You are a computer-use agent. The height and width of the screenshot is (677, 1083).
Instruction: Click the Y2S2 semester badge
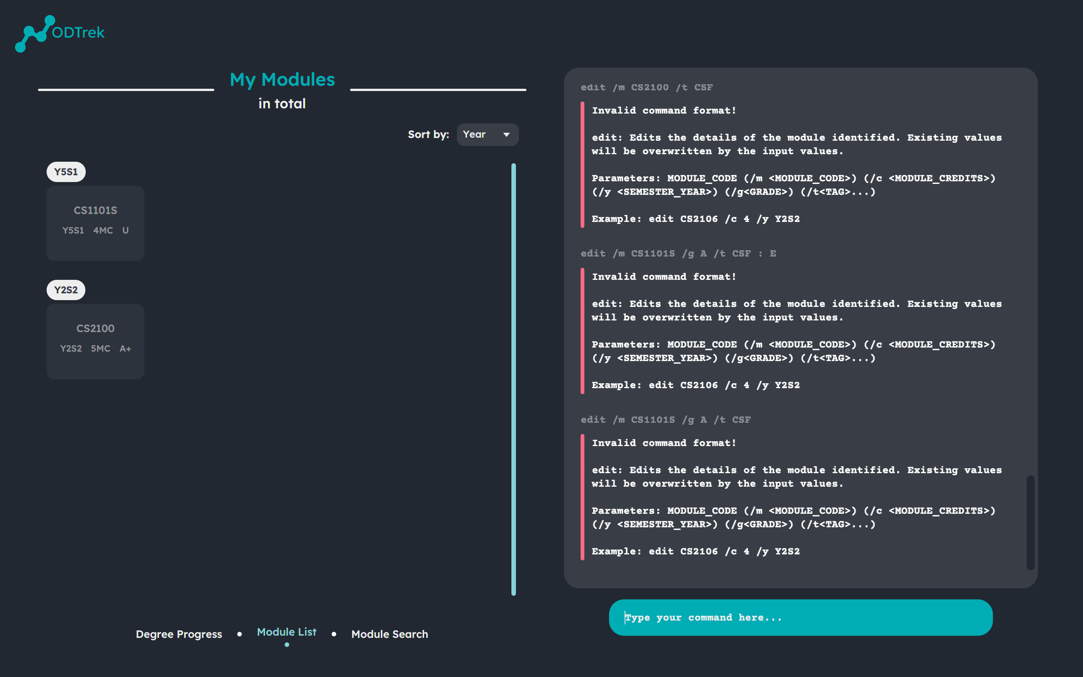coord(66,290)
